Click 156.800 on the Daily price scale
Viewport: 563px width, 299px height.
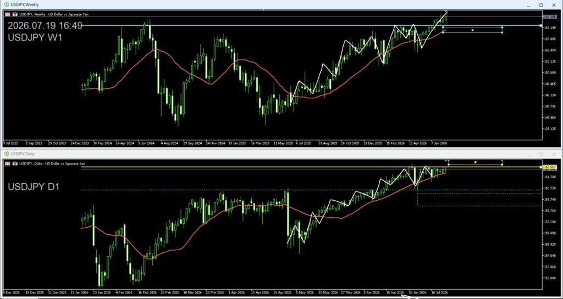coord(550,233)
